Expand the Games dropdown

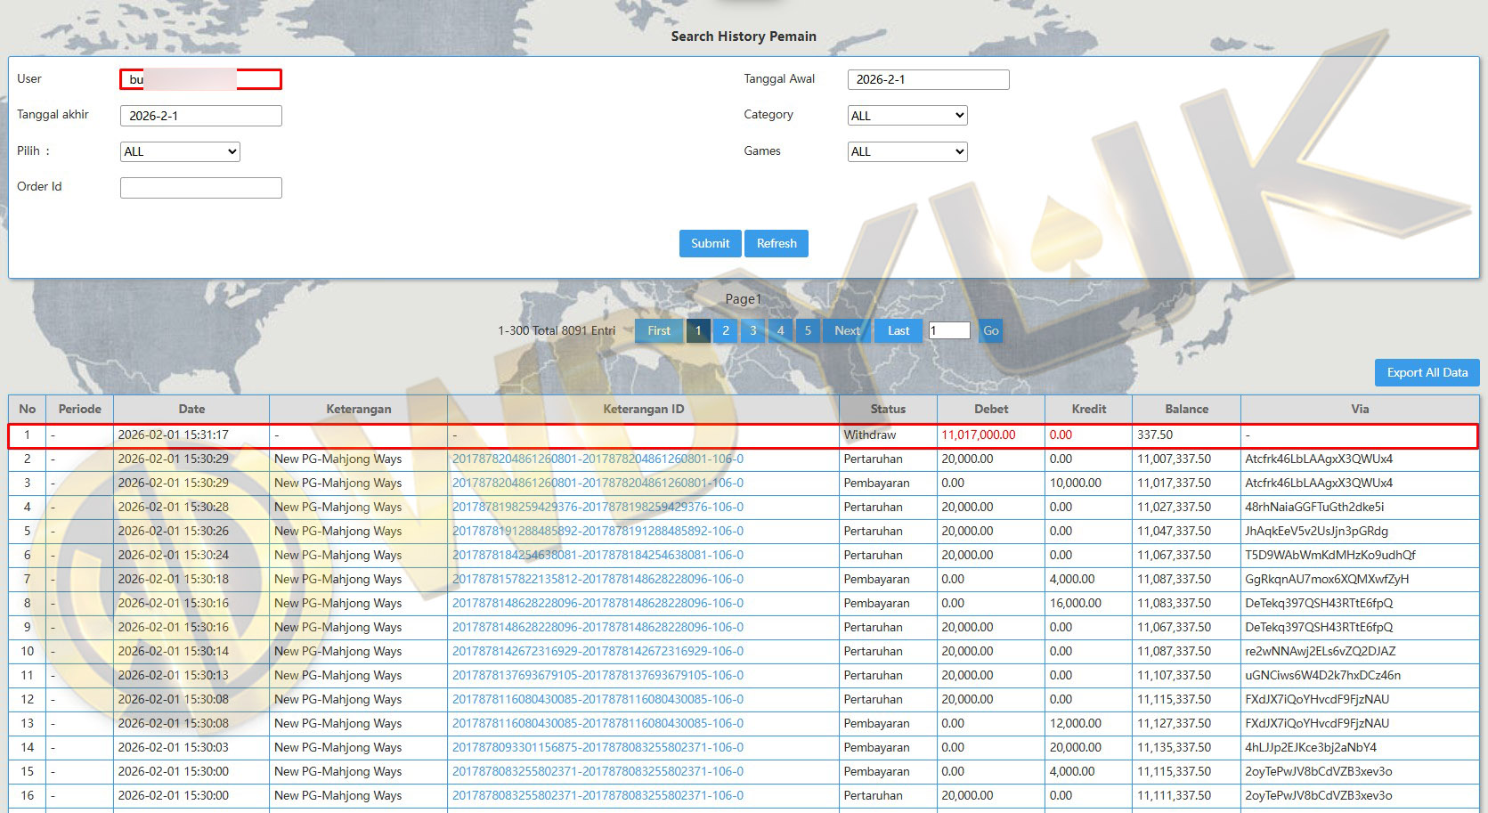(907, 151)
